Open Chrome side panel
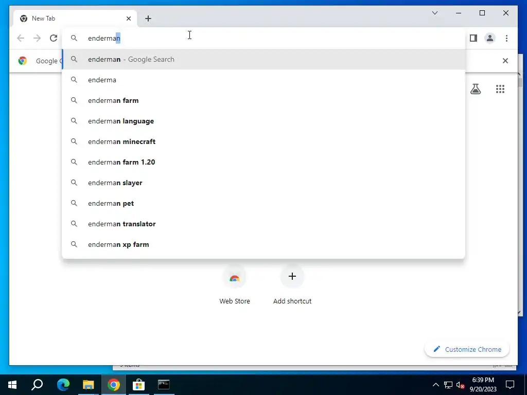The image size is (527, 395). (x=473, y=38)
